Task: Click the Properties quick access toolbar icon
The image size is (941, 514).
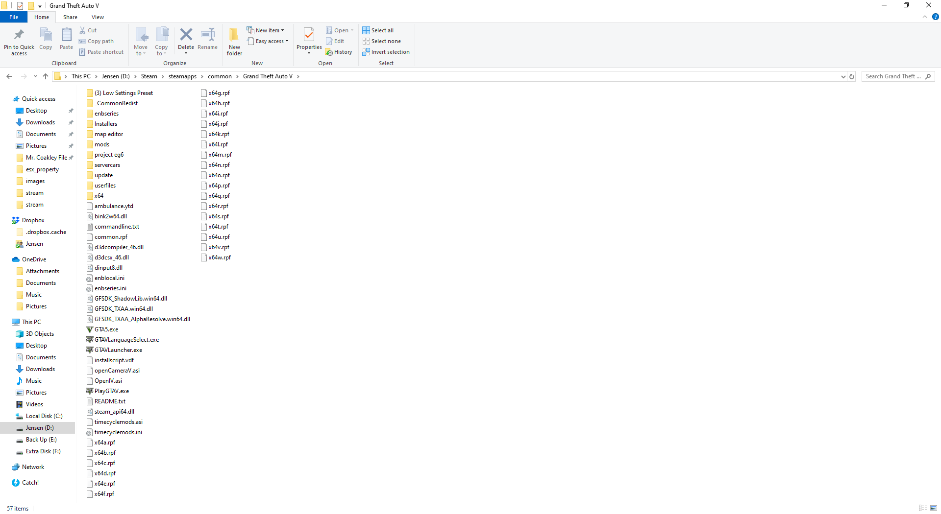Action: click(x=20, y=6)
